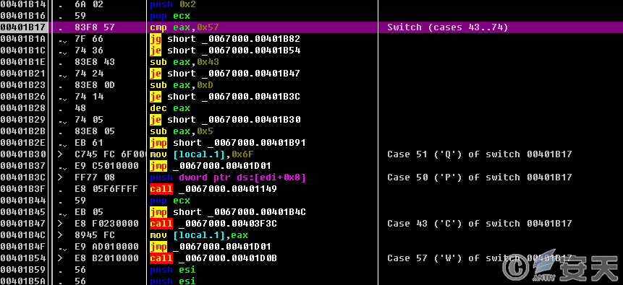Select hex bytes 'E9 C5010000'
This screenshot has height=285, width=623.
point(106,166)
